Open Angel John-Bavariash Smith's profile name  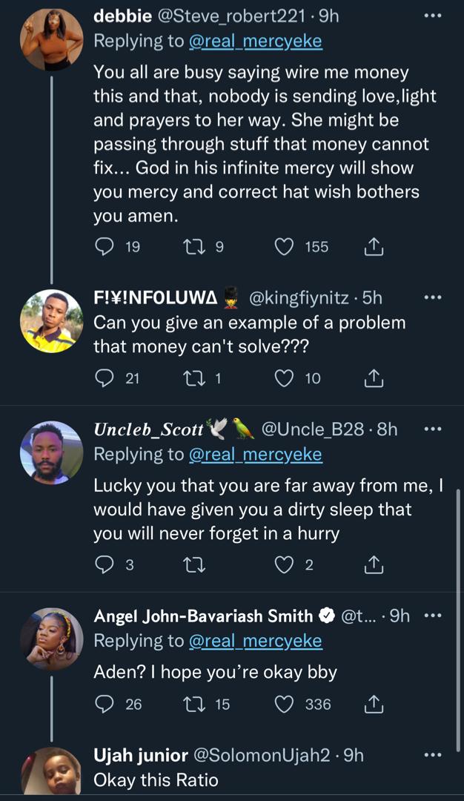(204, 616)
